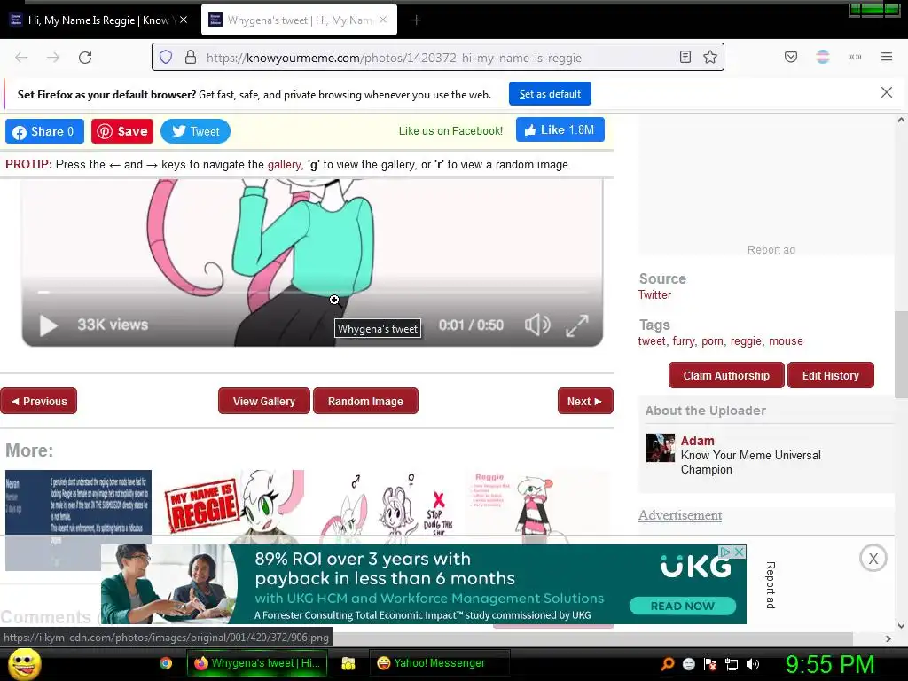Select the Whygena's tweet tab
This screenshot has width=908, height=681.
tap(299, 20)
